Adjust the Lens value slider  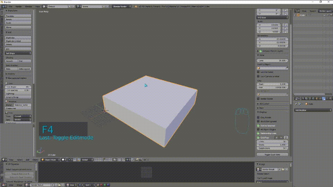click(272, 60)
